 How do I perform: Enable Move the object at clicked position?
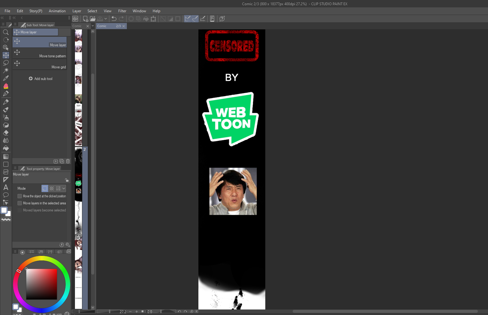20,196
